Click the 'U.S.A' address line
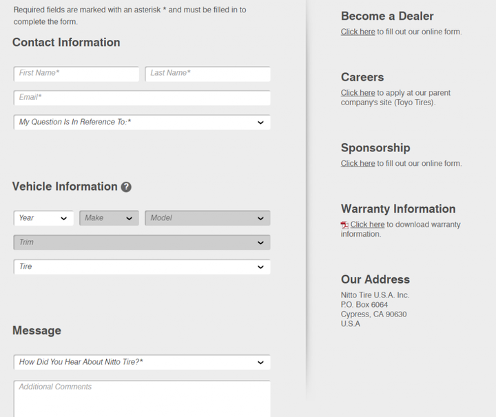Image resolution: width=496 pixels, height=417 pixels. pos(350,324)
